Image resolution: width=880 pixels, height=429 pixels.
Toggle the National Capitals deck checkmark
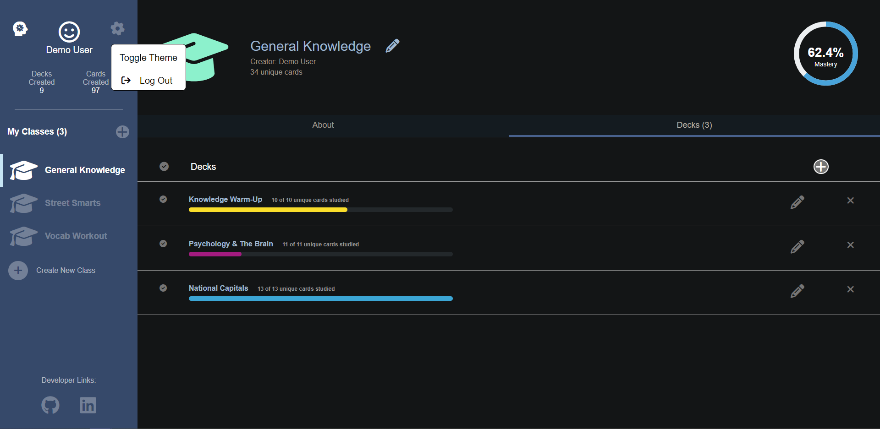pyautogui.click(x=163, y=288)
